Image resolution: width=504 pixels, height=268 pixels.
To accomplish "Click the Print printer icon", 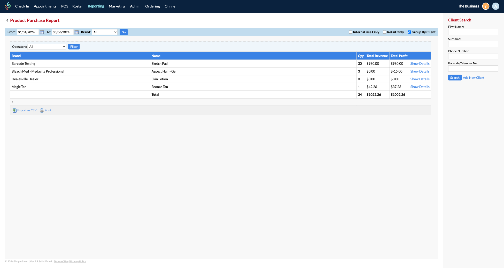I will click(x=42, y=110).
